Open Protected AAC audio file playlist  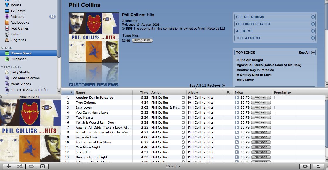(x=29, y=90)
